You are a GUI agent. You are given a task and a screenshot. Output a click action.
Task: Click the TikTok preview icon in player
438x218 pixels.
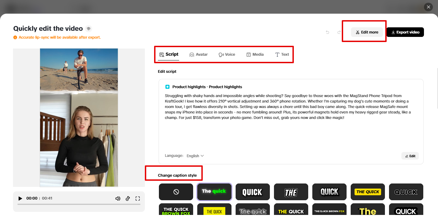[128, 198]
